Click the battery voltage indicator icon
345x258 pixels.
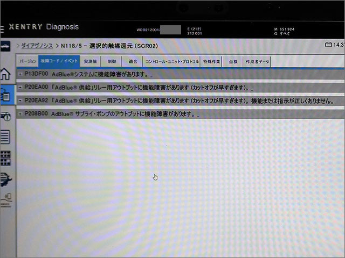[328, 45]
